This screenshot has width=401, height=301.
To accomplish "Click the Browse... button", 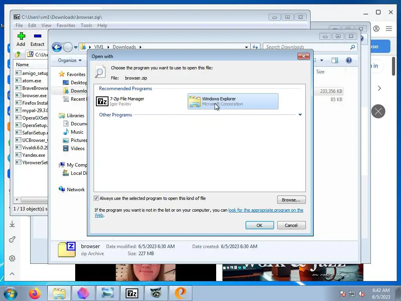I will tap(291, 199).
